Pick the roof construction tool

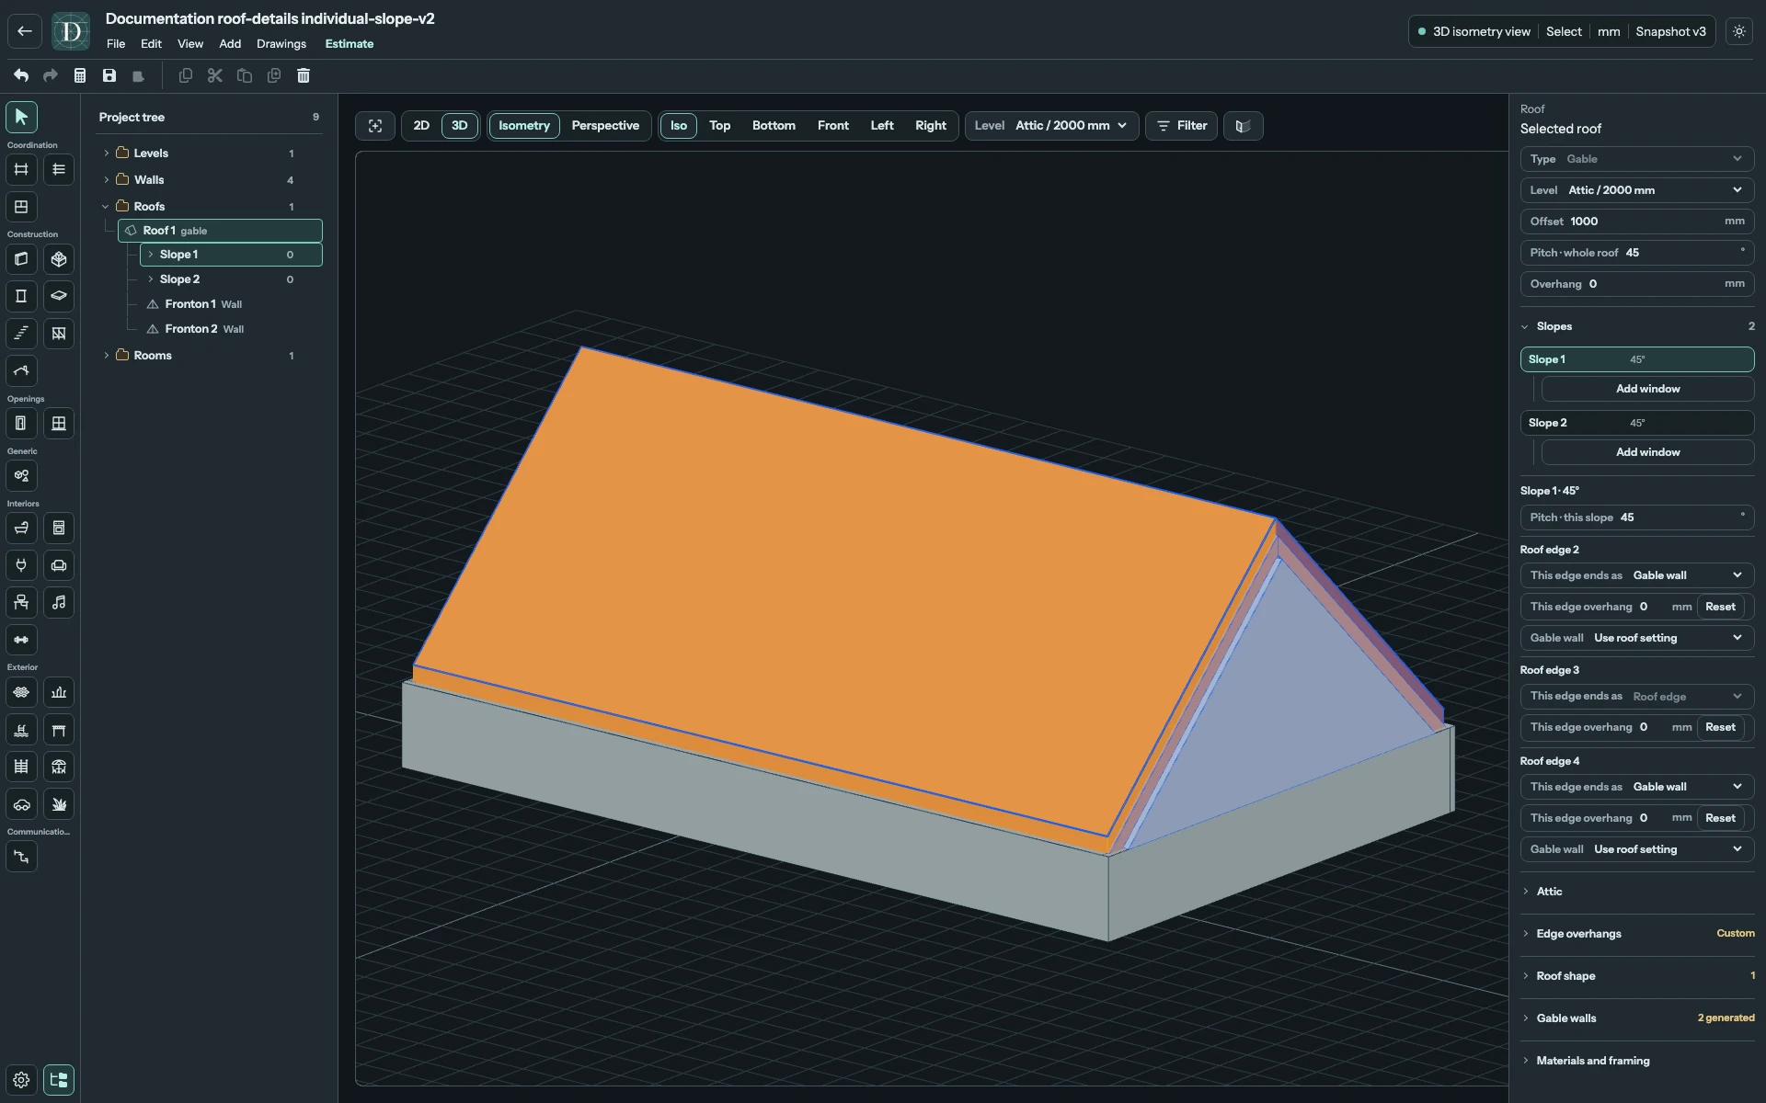[x=21, y=370]
